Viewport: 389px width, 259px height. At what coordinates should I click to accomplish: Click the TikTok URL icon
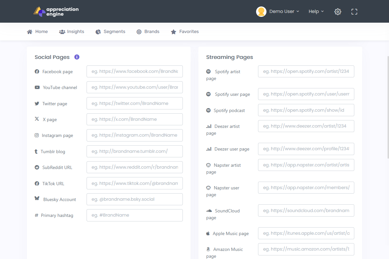(x=37, y=184)
